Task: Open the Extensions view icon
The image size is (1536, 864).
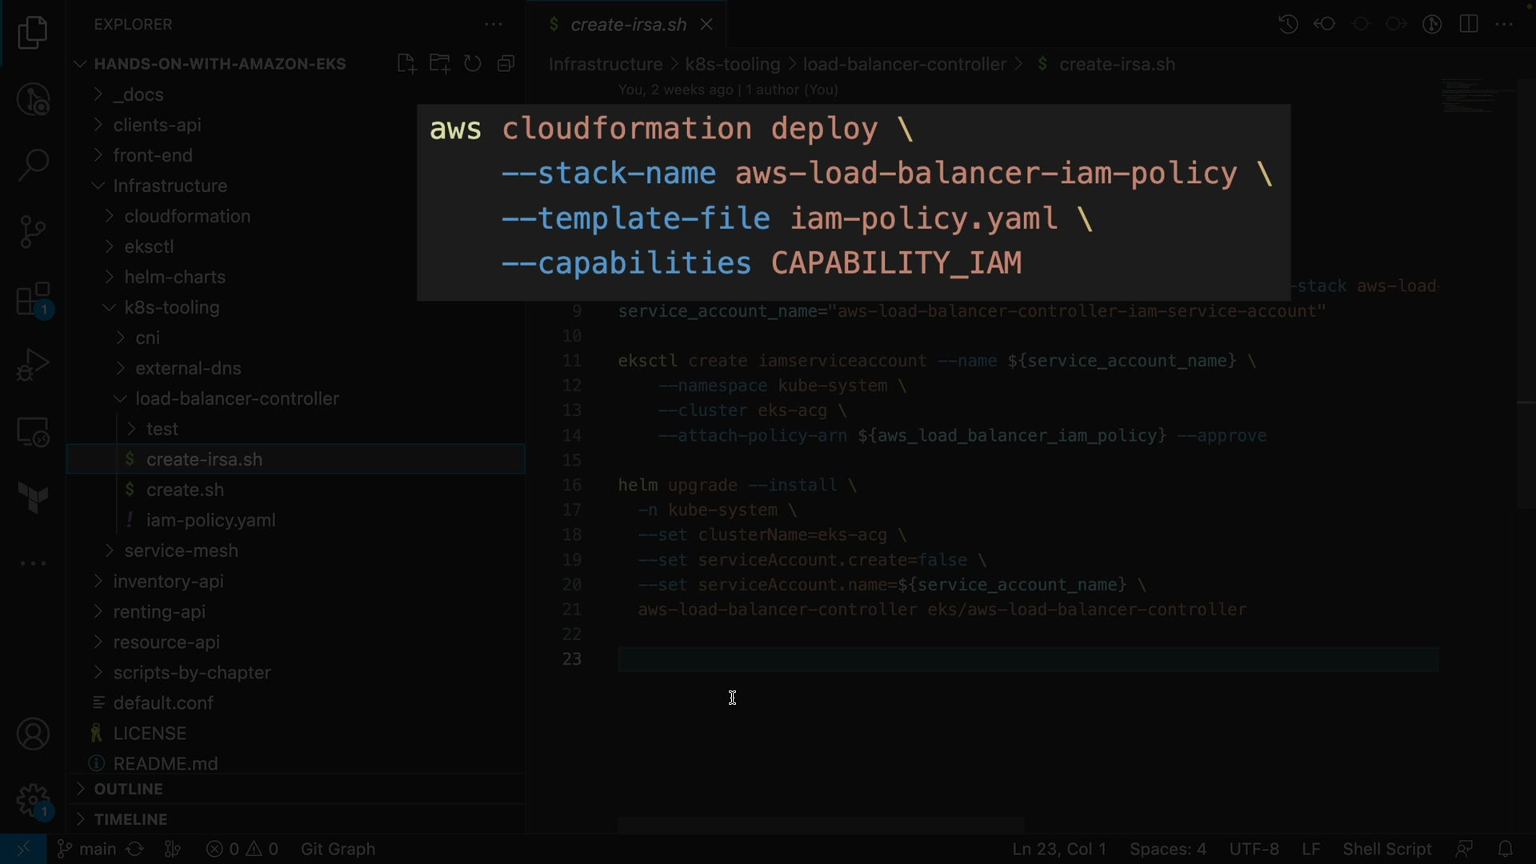Action: click(33, 300)
